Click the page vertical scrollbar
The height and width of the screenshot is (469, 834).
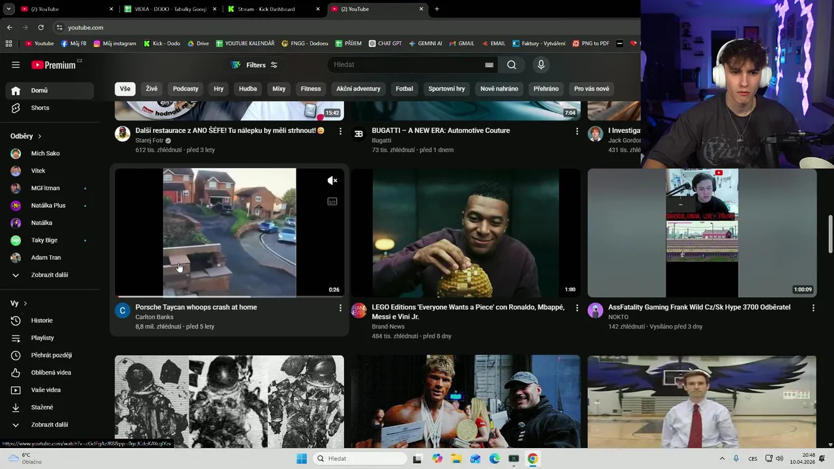tap(830, 234)
